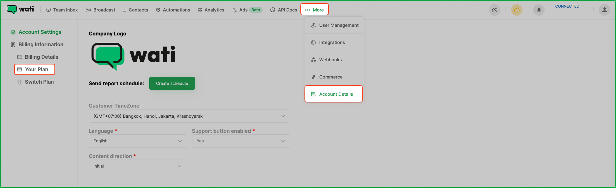Open the Contacts section
This screenshot has width=616, height=188.
[x=135, y=10]
